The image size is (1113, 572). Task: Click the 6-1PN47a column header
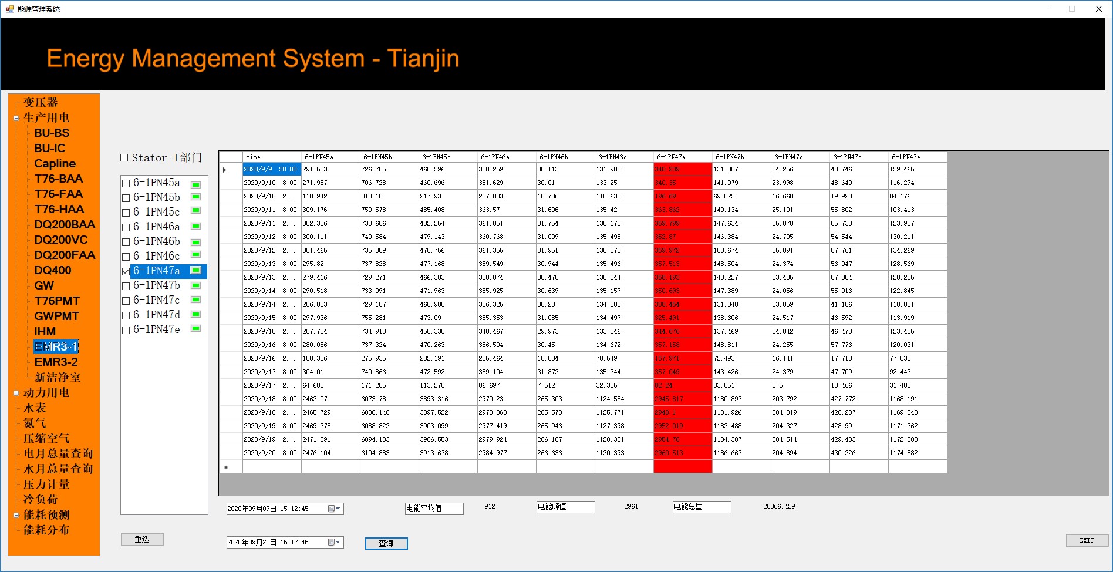click(x=683, y=157)
